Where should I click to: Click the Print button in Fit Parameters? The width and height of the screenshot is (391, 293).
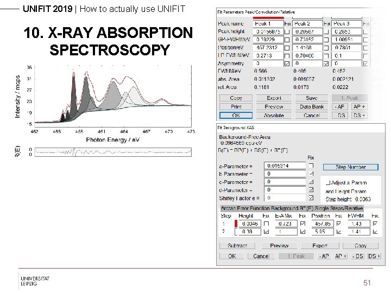[x=236, y=107]
